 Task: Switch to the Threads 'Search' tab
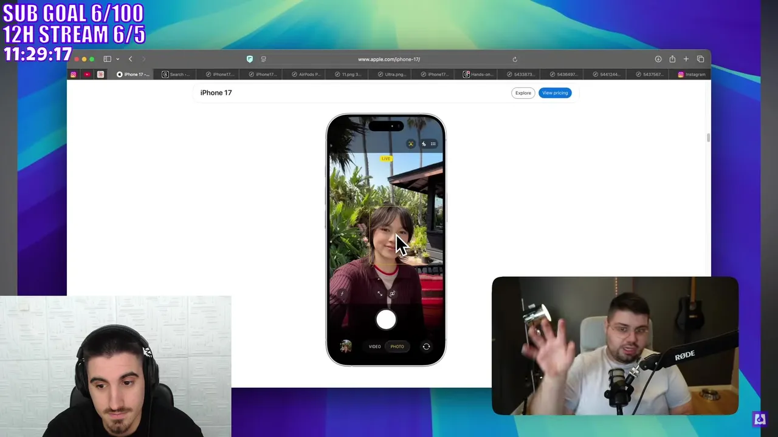click(176, 74)
